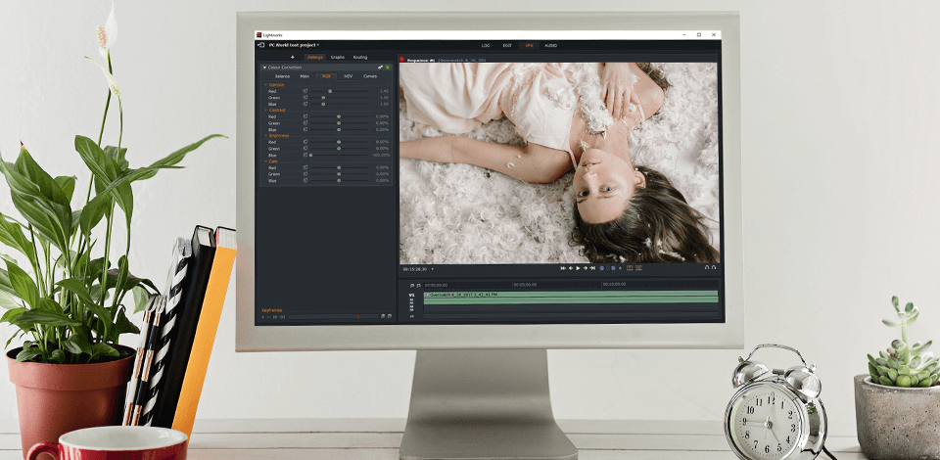The image size is (940, 460).
Task: Click the Gamma Red value 1.45
Action: tap(384, 91)
